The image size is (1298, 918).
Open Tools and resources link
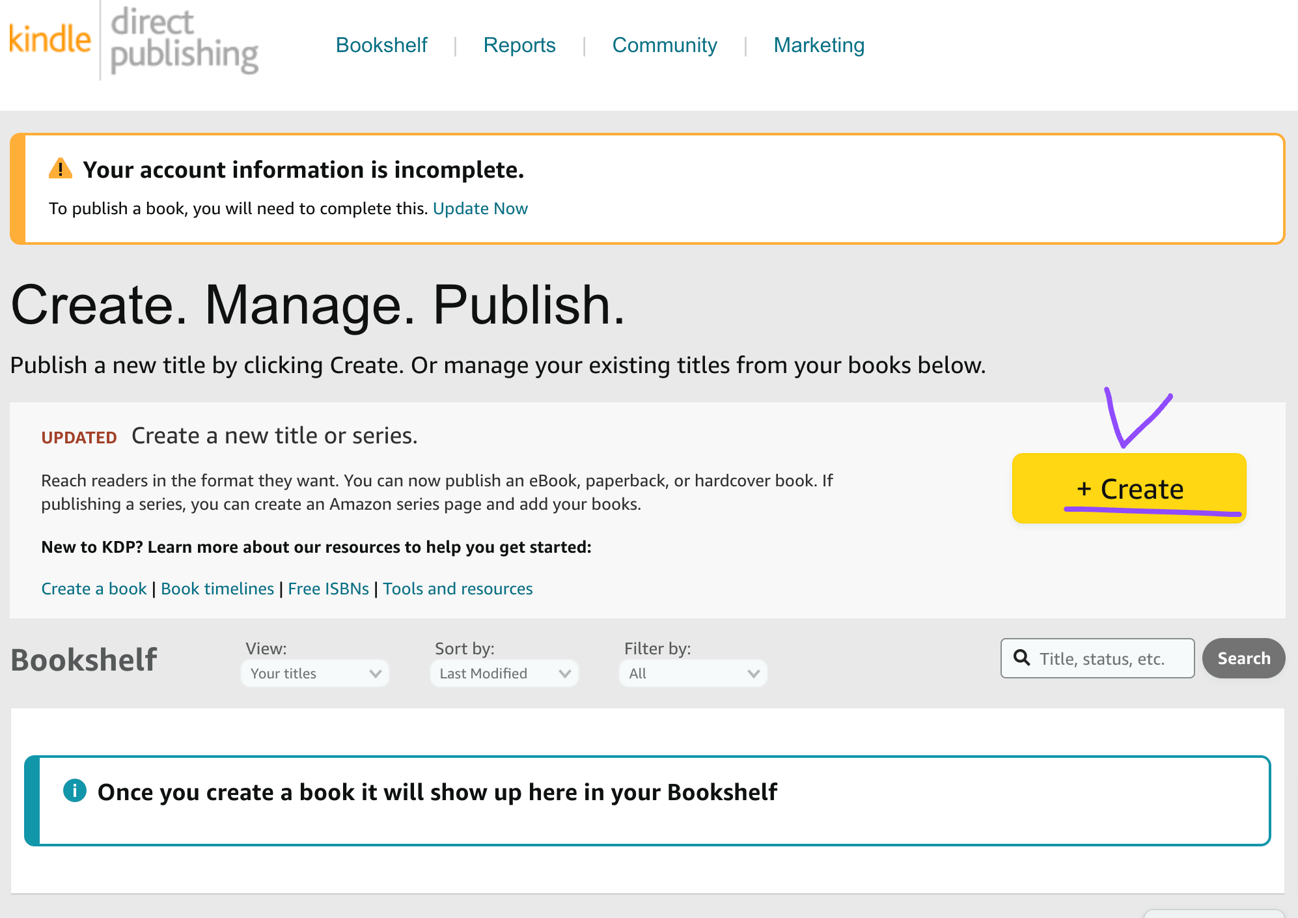457,589
